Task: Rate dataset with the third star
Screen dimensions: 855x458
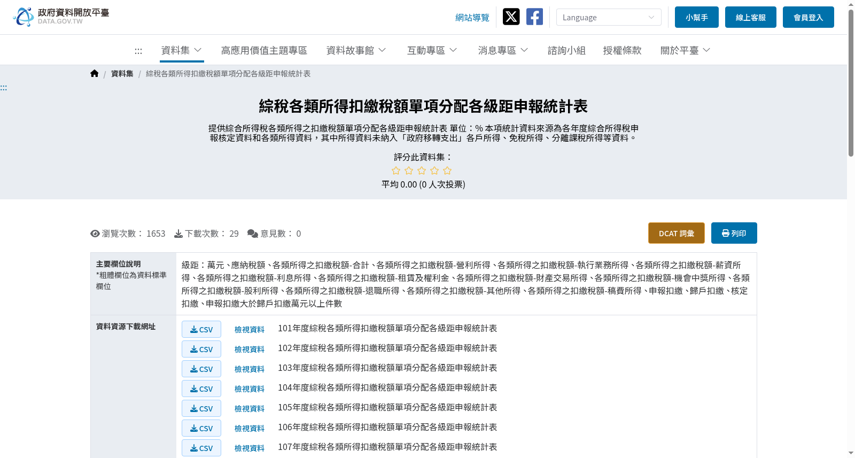Action: point(422,170)
